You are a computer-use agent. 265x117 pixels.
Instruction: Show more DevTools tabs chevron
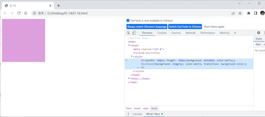pos(235,33)
